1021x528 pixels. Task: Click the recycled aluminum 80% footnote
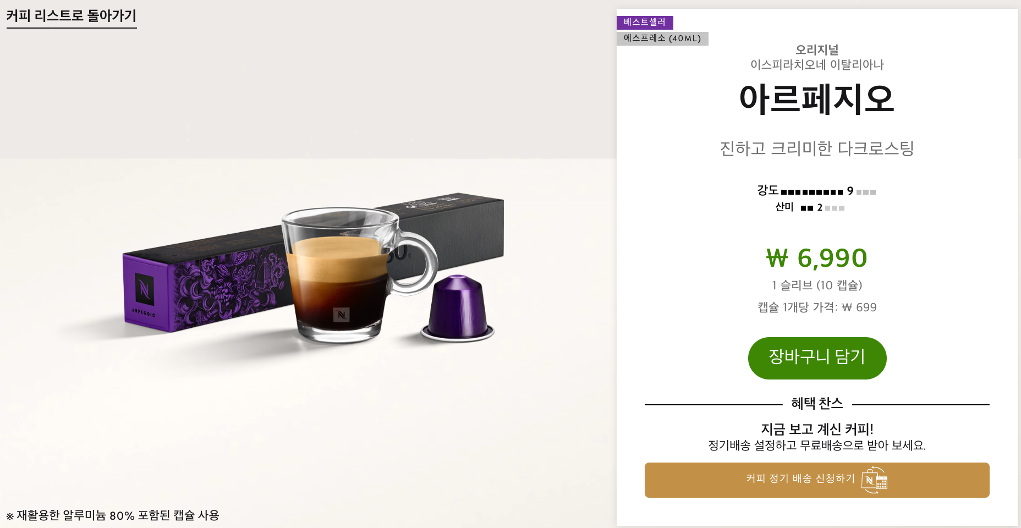coord(113,515)
